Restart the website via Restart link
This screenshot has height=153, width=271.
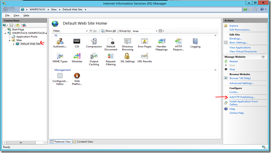point(234,62)
